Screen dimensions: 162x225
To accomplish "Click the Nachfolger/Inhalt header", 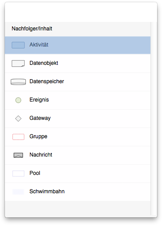I will [32, 29].
